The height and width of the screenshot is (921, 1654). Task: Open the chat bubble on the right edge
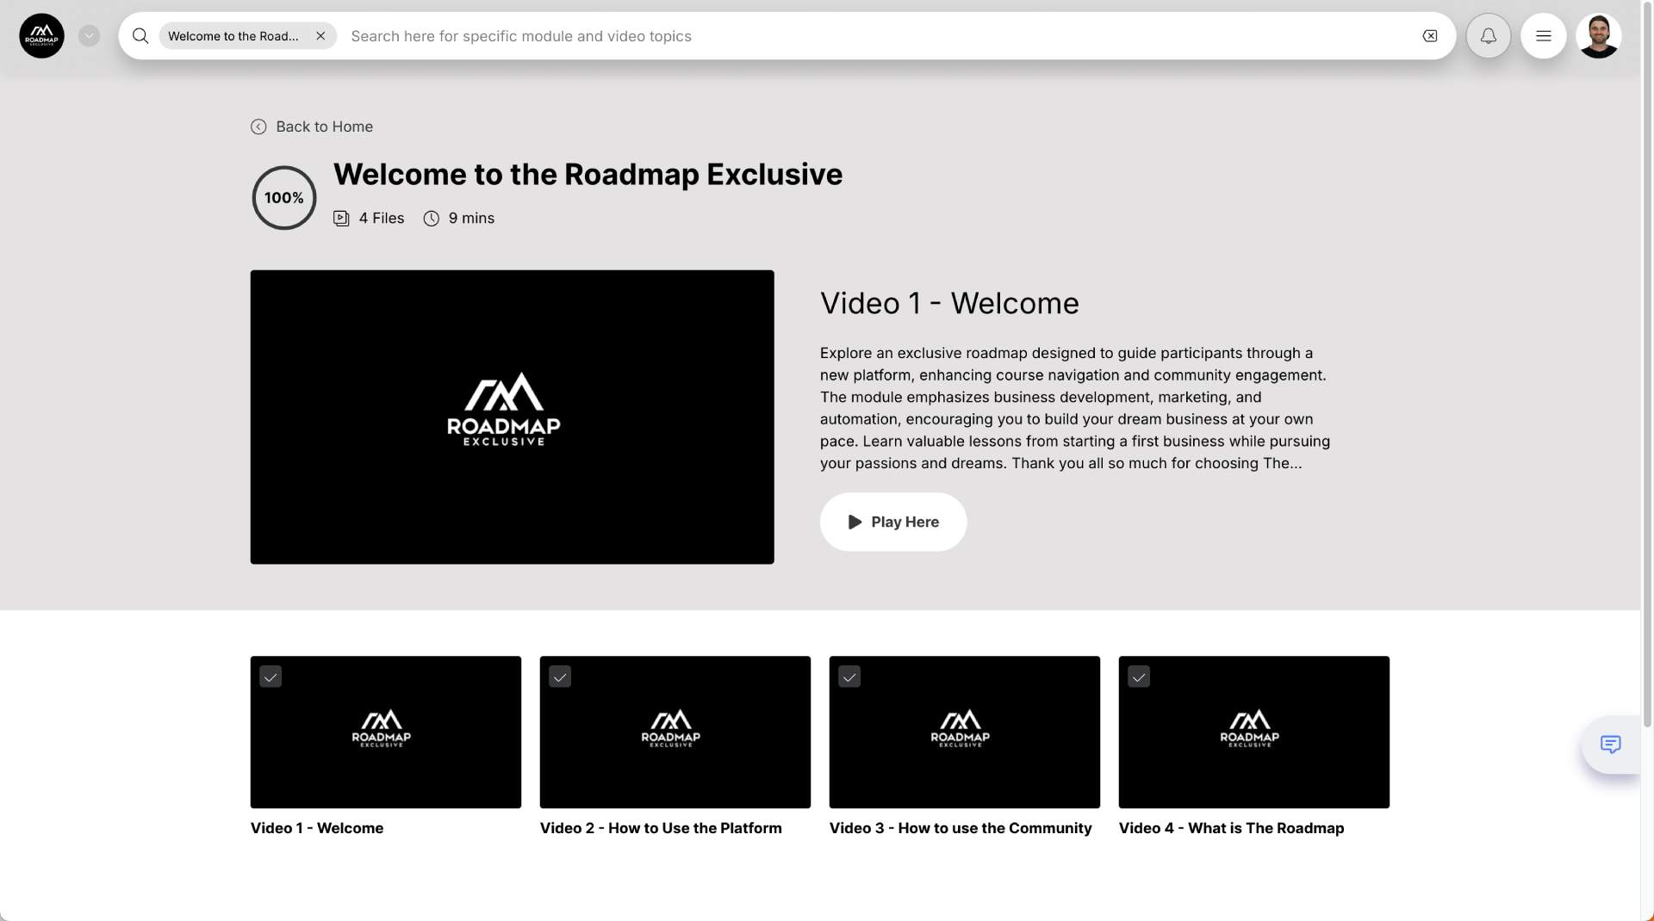[x=1611, y=744]
